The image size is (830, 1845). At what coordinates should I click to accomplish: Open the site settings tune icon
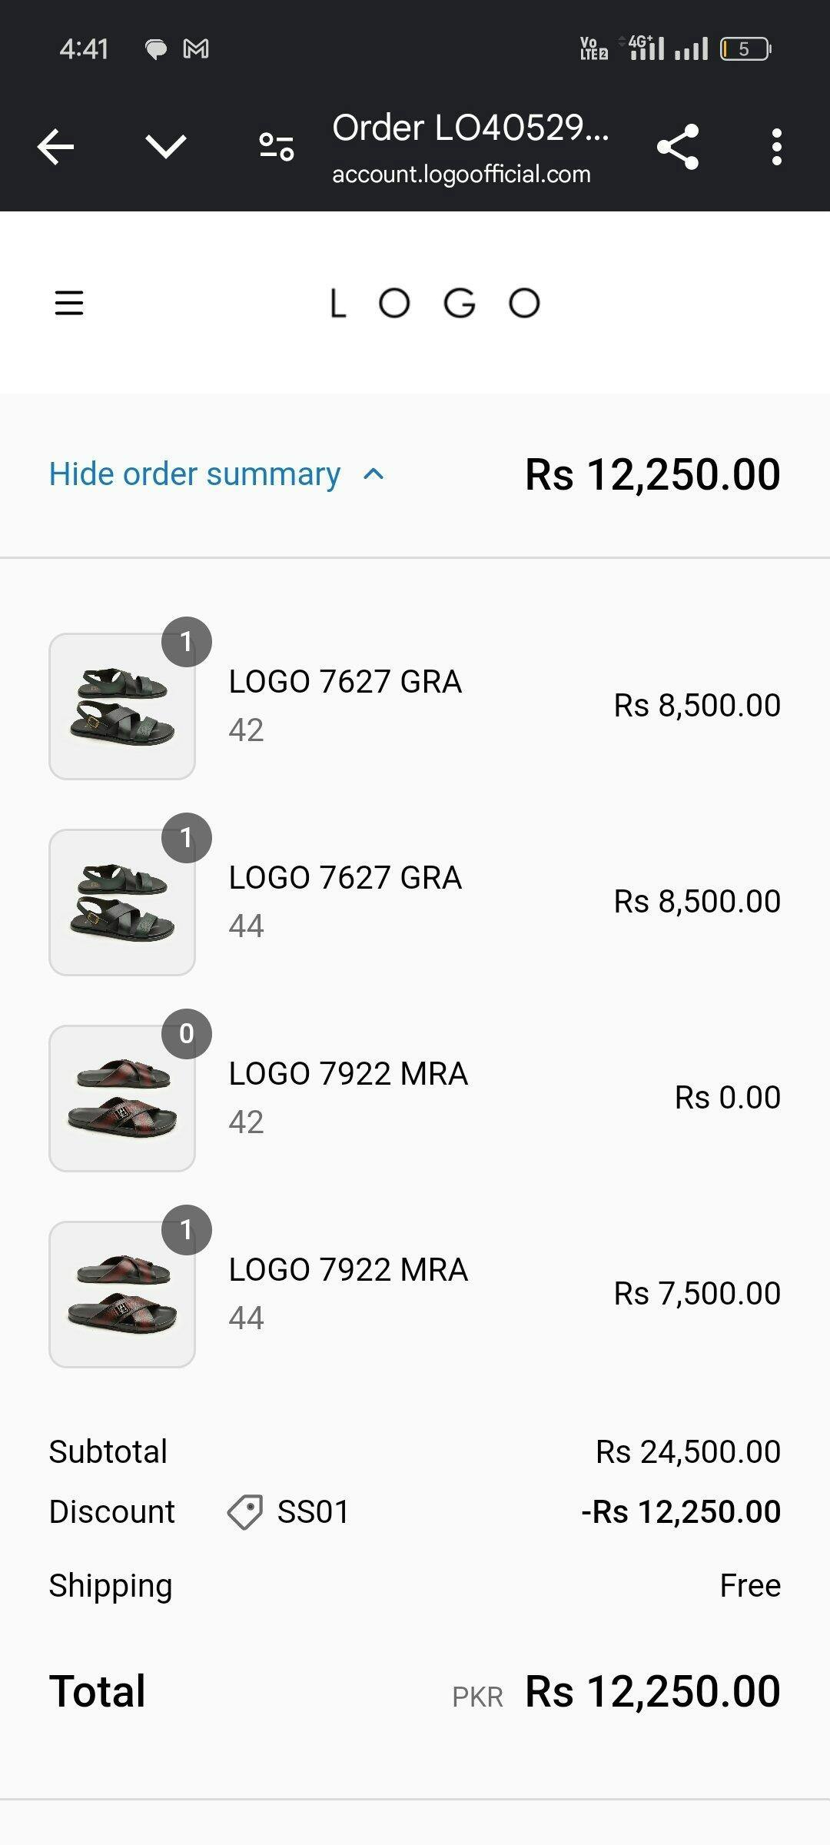pyautogui.click(x=276, y=146)
